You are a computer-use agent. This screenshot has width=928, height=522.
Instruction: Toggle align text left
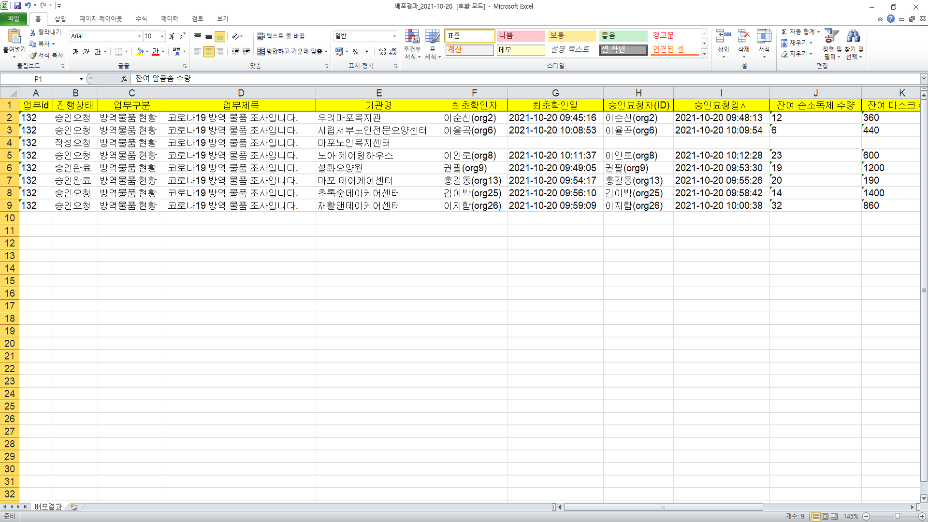198,52
